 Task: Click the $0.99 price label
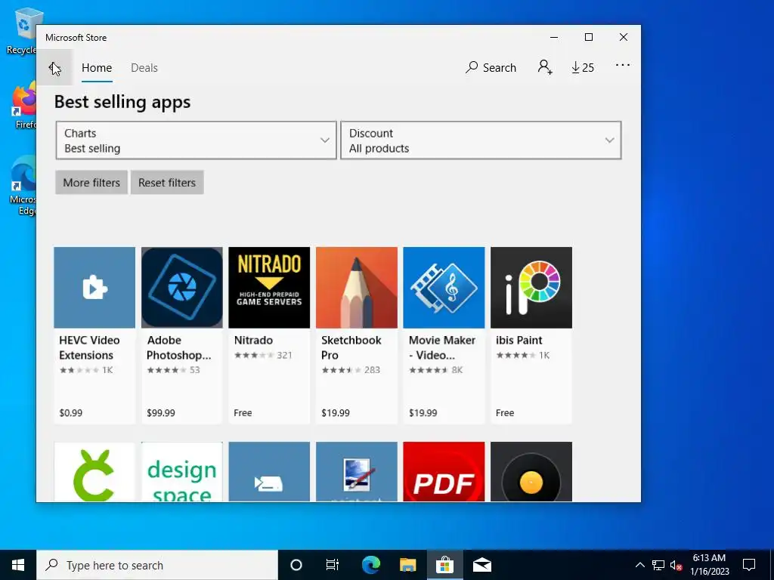click(70, 413)
